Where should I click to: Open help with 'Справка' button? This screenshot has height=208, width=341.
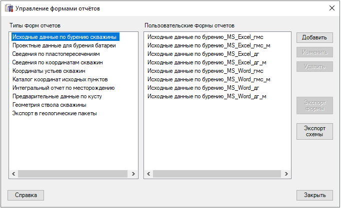point(25,195)
